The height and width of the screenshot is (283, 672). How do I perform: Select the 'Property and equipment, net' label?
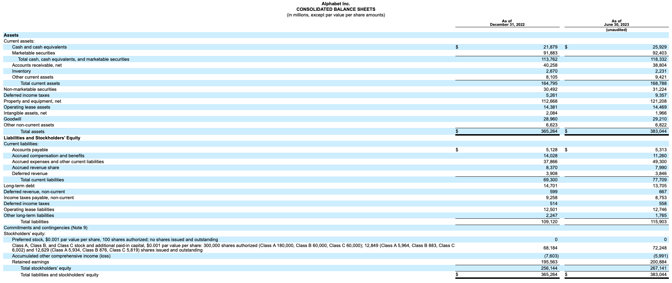32,101
